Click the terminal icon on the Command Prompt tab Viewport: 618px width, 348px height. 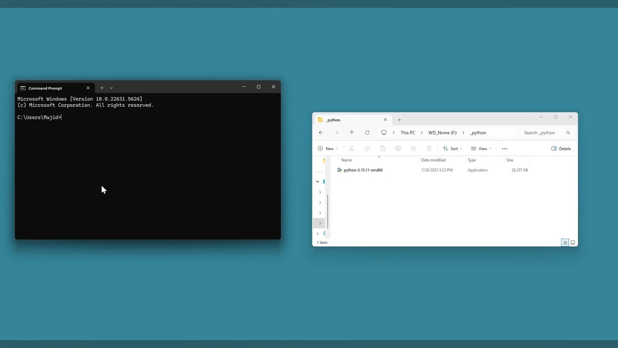point(23,88)
